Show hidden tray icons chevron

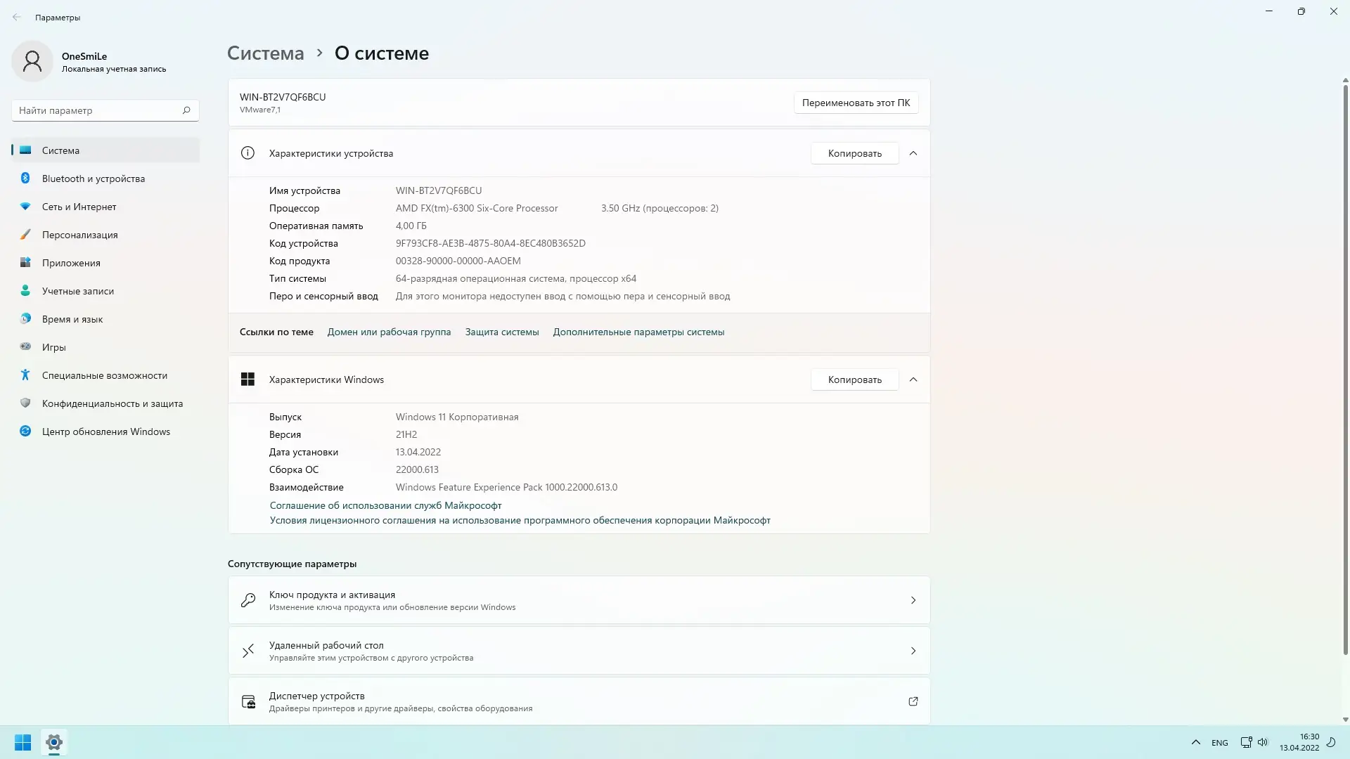[x=1195, y=742]
